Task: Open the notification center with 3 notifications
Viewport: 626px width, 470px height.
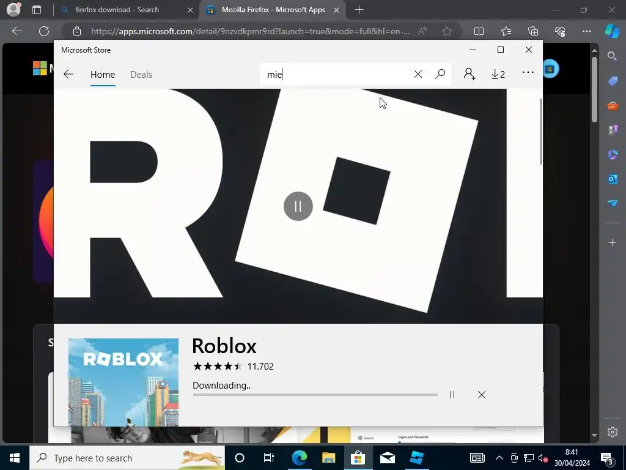Action: point(607,458)
